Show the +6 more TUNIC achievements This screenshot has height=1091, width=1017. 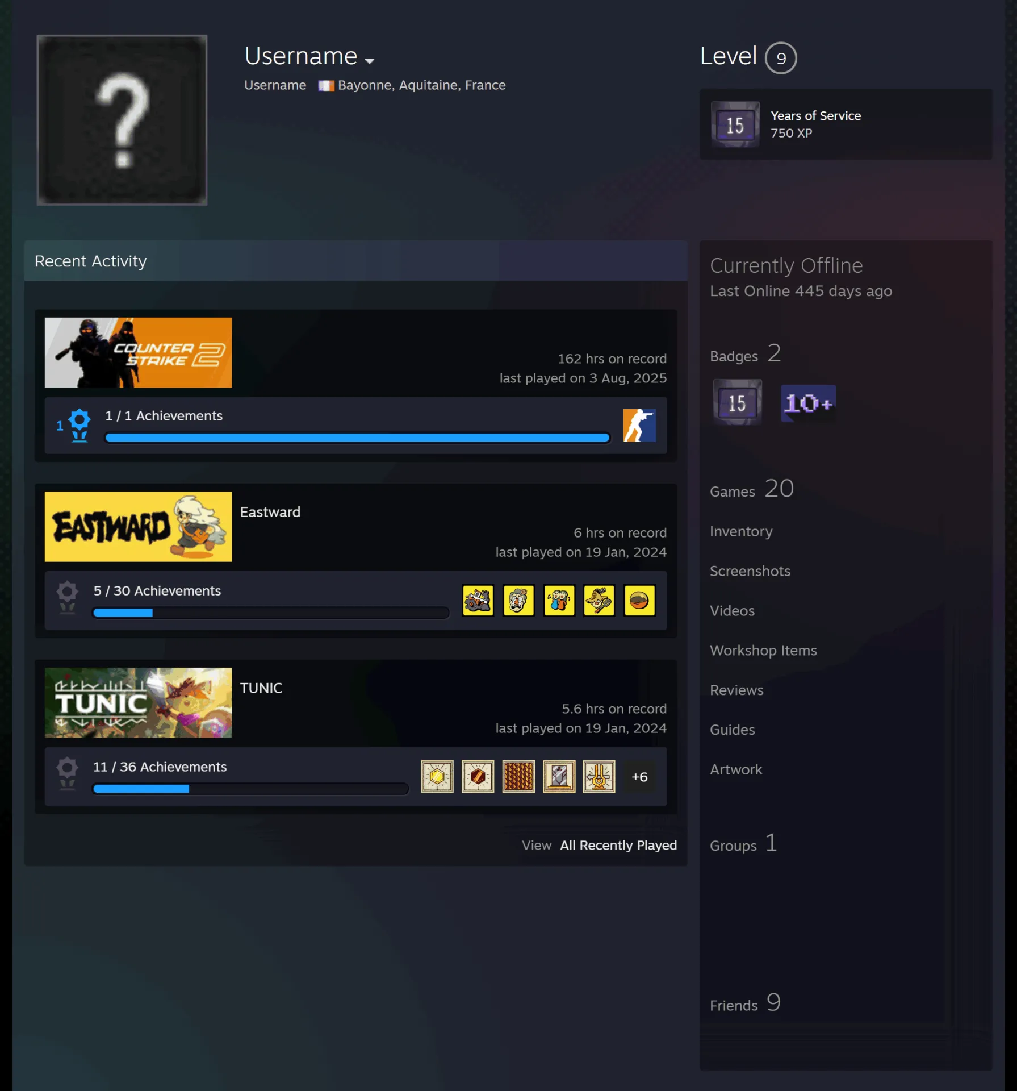coord(639,776)
